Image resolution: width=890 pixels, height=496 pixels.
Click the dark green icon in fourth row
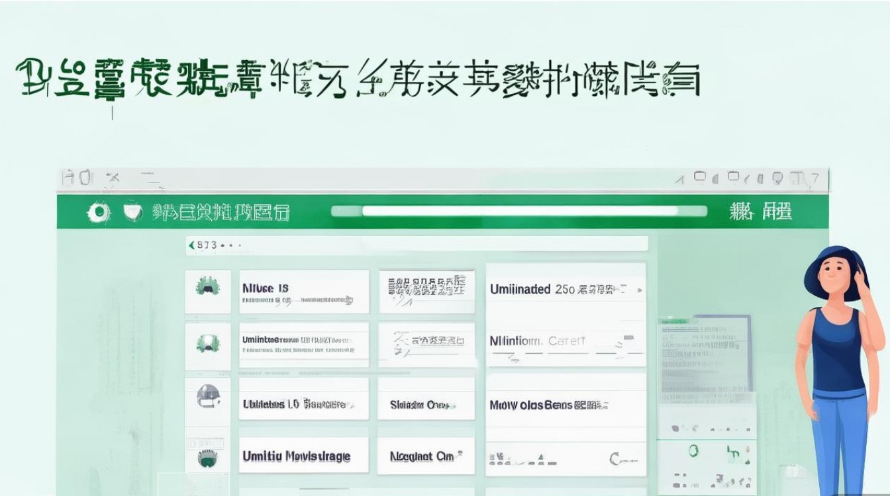(207, 455)
